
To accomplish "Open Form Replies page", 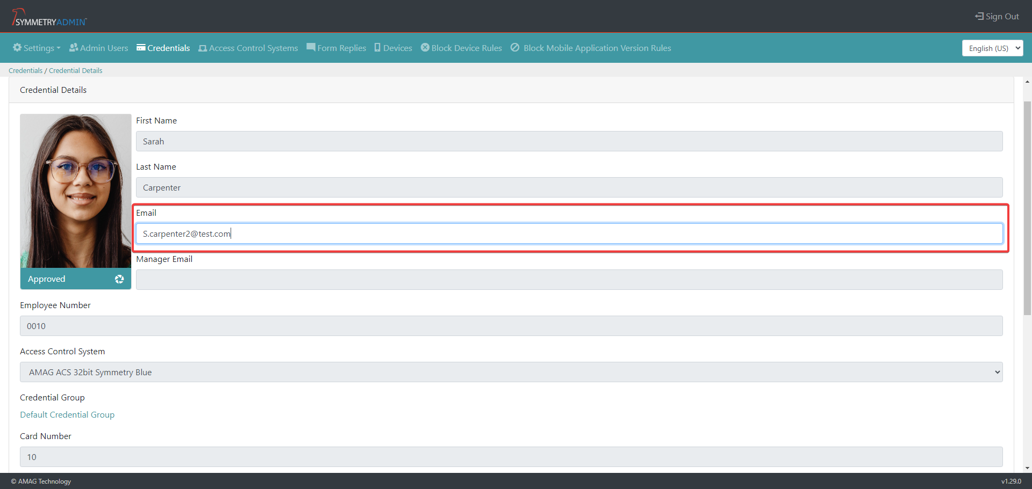I will pyautogui.click(x=336, y=48).
